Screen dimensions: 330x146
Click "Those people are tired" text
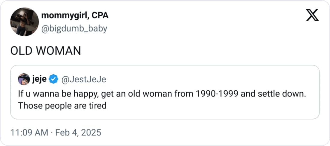click(x=62, y=106)
